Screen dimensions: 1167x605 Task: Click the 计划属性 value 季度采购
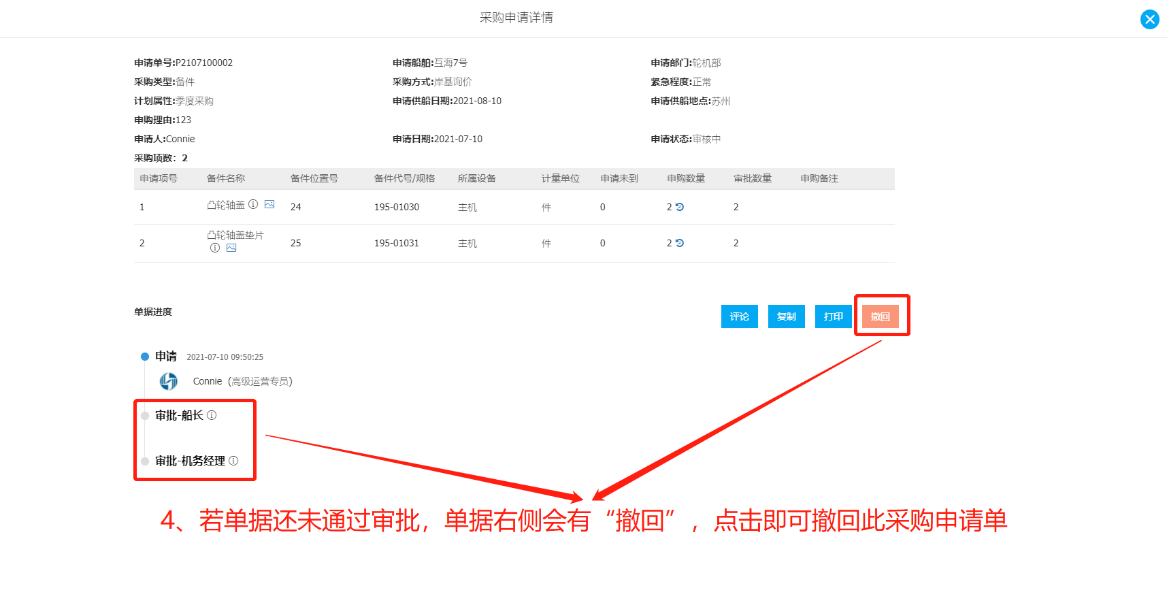point(195,101)
